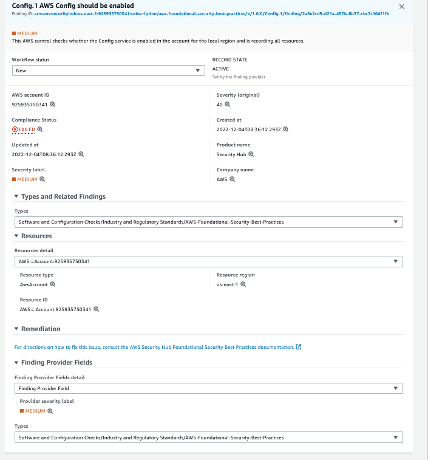Close the finding details panel
This screenshot has width=428, height=460.
point(418,7)
